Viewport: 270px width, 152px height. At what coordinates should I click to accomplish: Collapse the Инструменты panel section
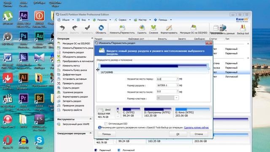pos(91,119)
